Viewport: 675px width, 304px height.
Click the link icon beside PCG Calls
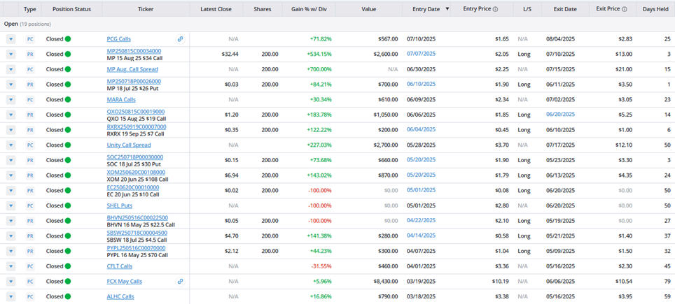click(181, 39)
